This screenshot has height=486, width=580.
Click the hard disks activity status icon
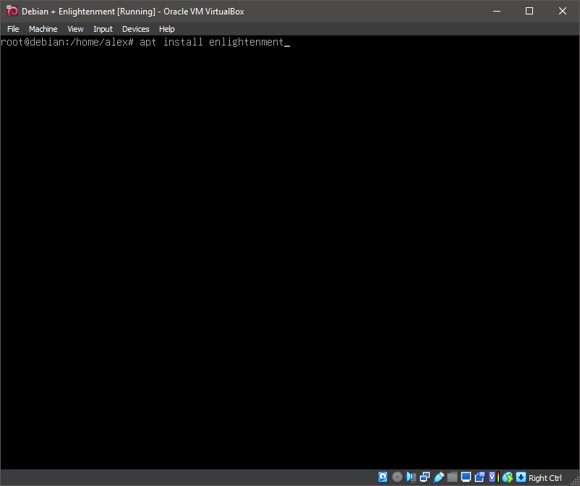(x=383, y=477)
